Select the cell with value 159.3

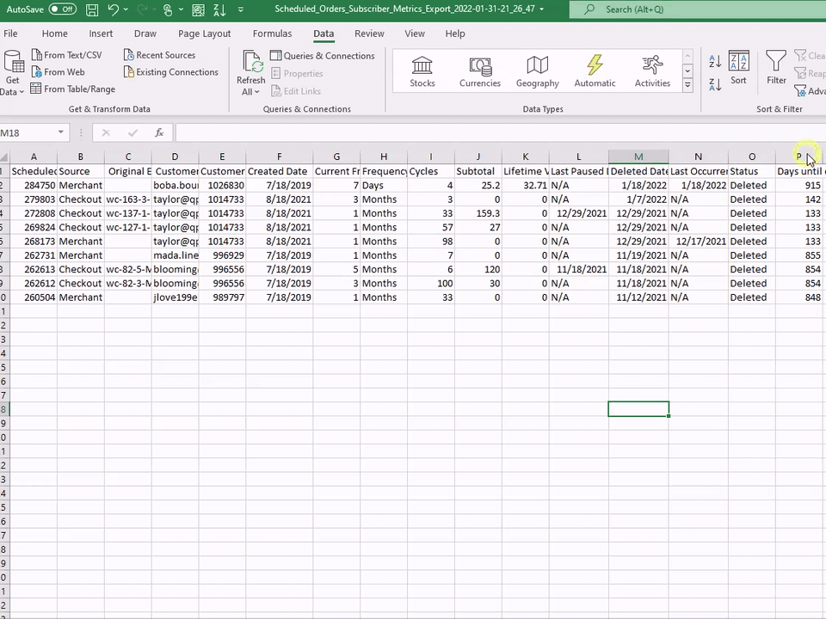coord(478,213)
